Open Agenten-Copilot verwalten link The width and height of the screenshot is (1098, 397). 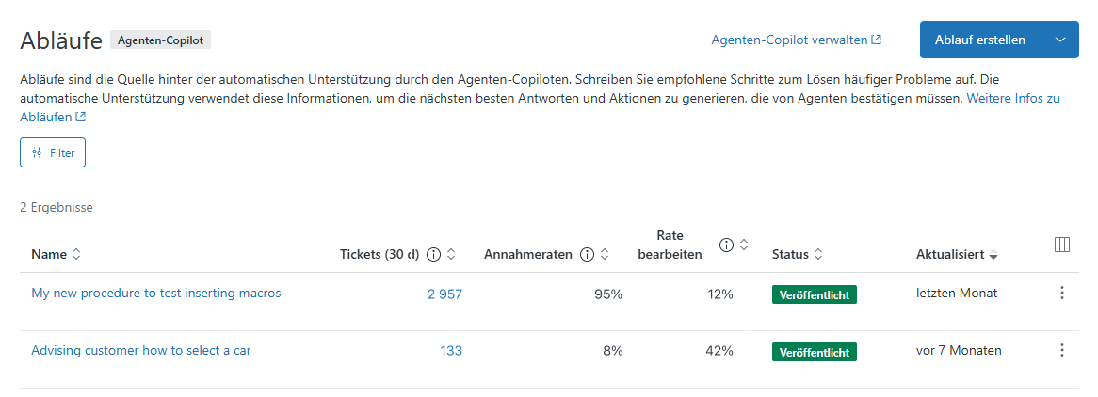[796, 40]
